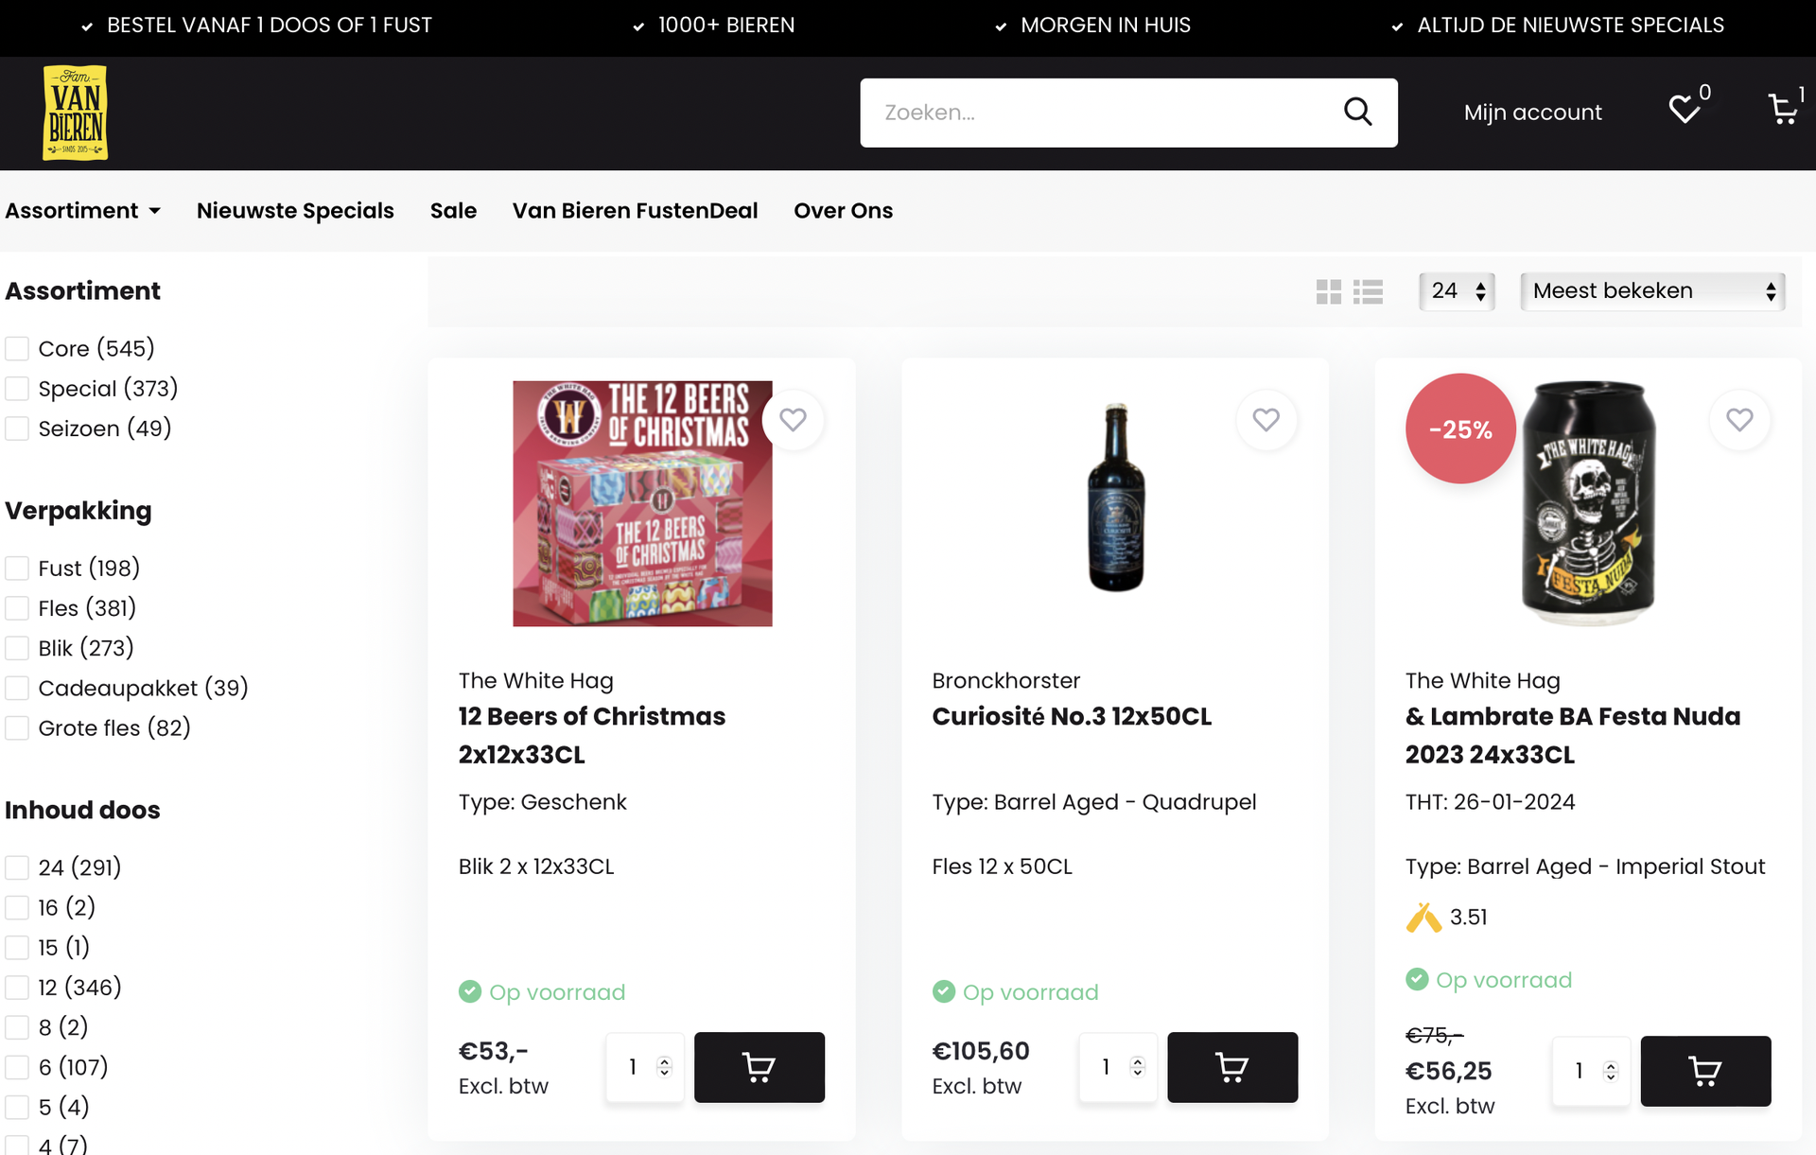Viewport: 1816px width, 1155px height.
Task: Check the Core assortment filter
Action: [17, 349]
